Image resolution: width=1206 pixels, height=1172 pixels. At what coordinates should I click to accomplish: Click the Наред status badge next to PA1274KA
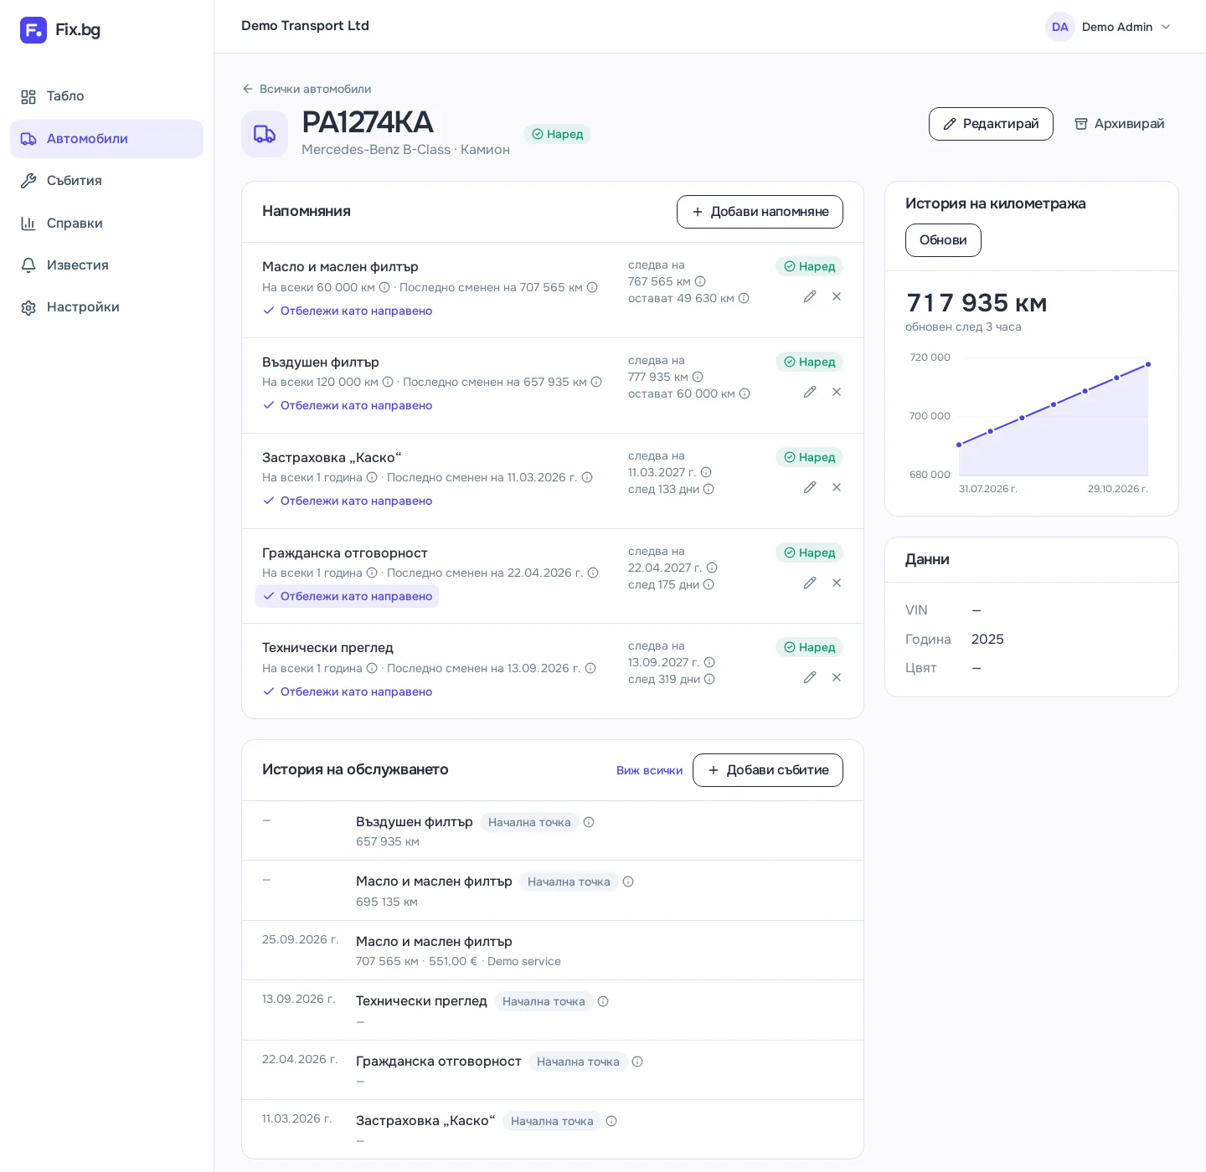coord(558,134)
